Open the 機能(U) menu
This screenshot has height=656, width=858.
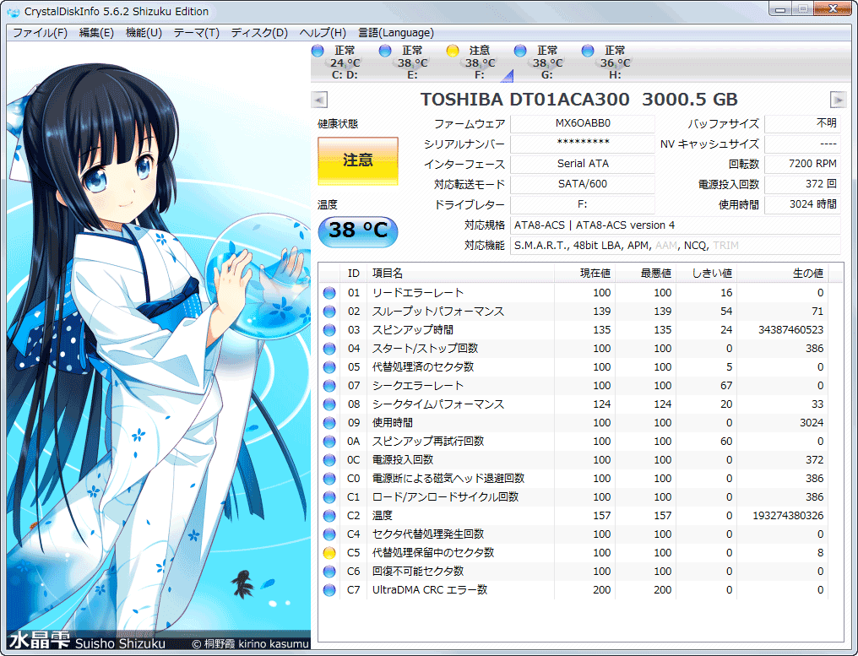(144, 33)
